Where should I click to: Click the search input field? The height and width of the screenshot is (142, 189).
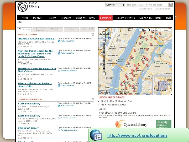(147, 5)
